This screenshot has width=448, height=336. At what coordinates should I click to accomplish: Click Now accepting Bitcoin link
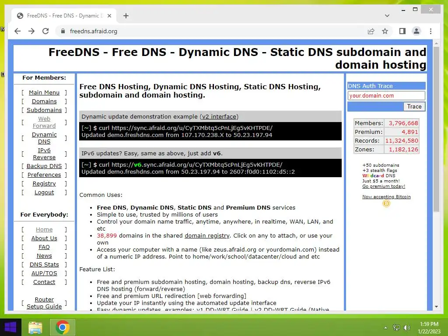click(x=386, y=197)
